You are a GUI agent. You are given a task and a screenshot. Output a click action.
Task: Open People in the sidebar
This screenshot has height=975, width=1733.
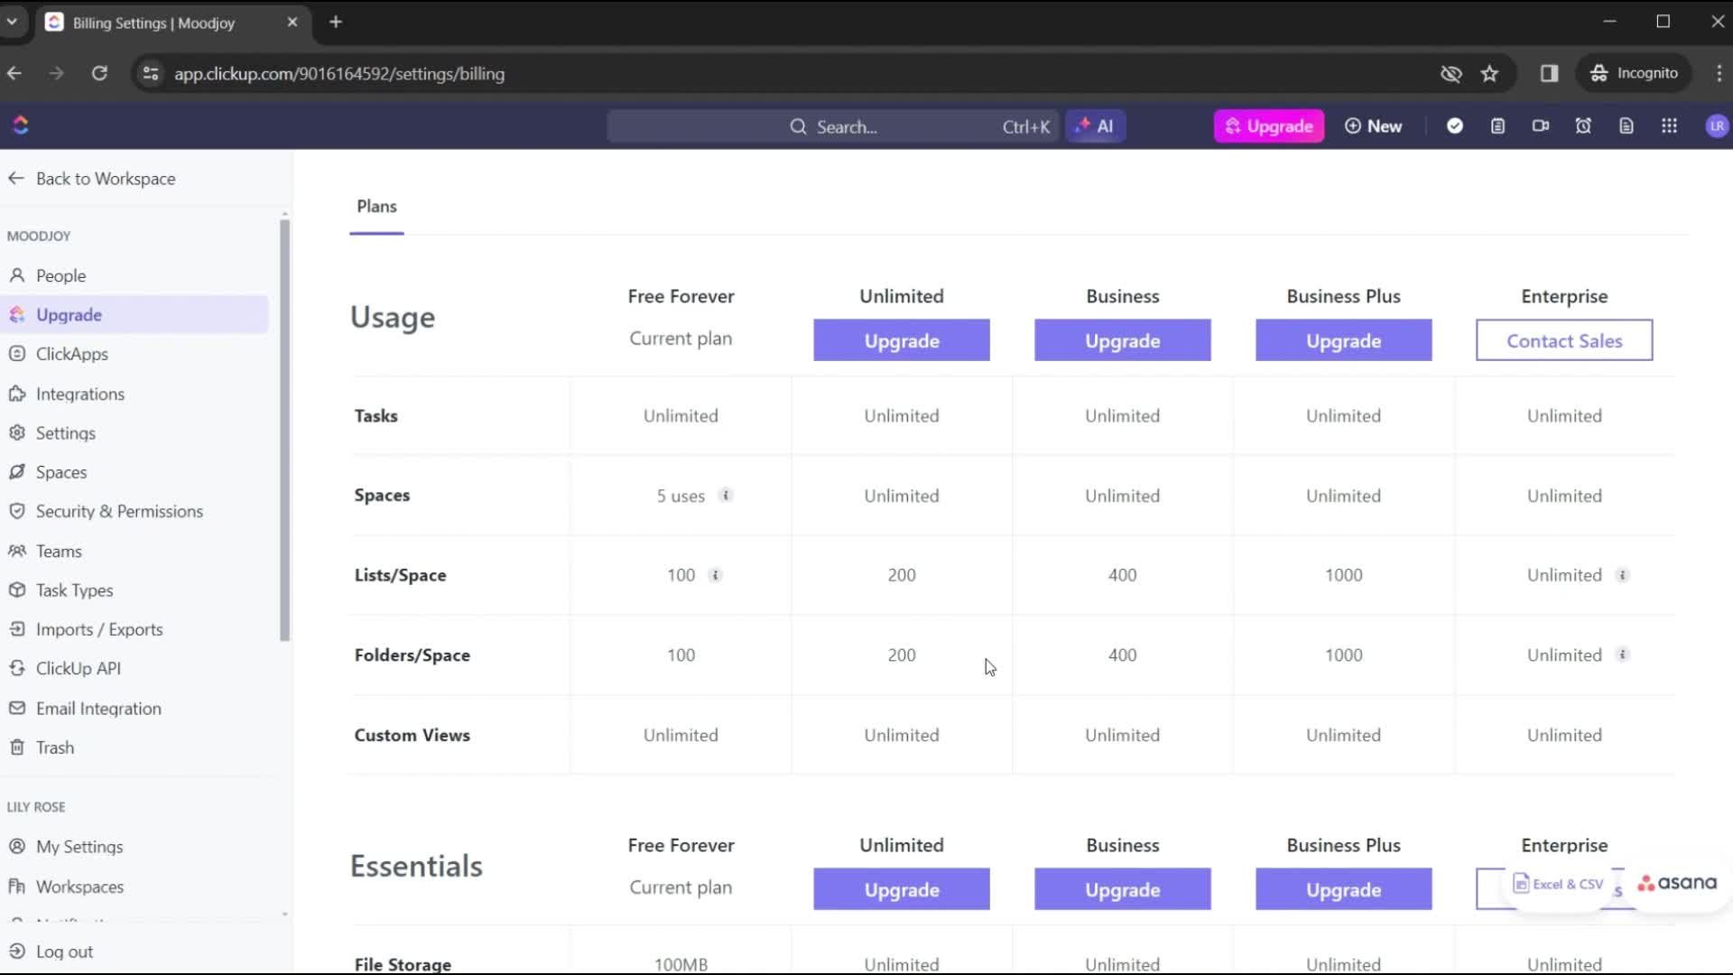pyautogui.click(x=135, y=276)
